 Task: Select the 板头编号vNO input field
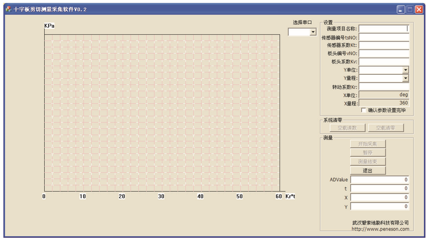[383, 54]
